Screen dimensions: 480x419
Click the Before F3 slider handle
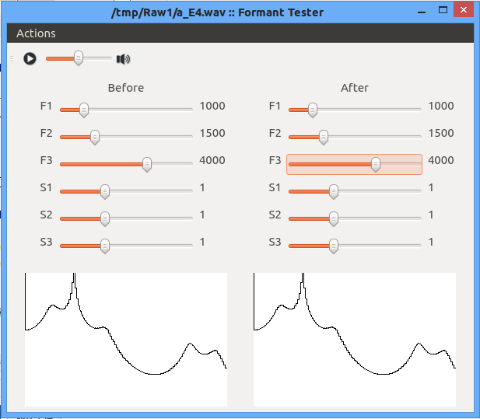coord(147,165)
